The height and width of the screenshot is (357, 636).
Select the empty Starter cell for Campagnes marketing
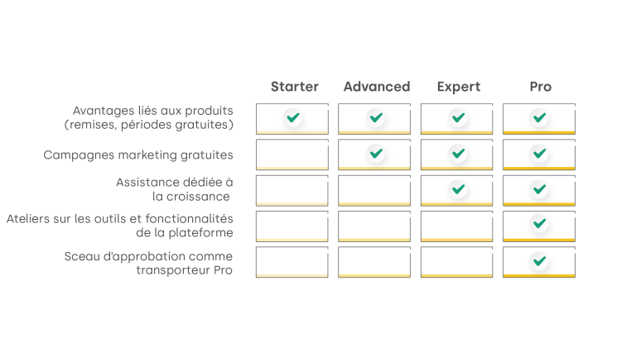pos(292,155)
